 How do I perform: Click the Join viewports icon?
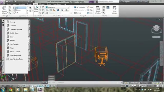click(x=88, y=13)
